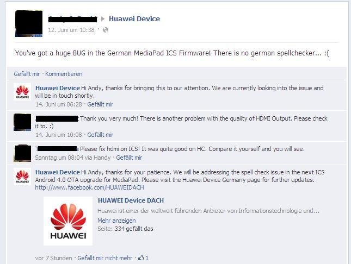
Task: Like the Huawei reply from 14. Juni 06:28
Action: pyautogui.click(x=100, y=104)
